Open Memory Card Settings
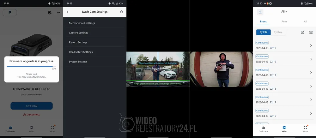316x138 pixels. (x=82, y=23)
